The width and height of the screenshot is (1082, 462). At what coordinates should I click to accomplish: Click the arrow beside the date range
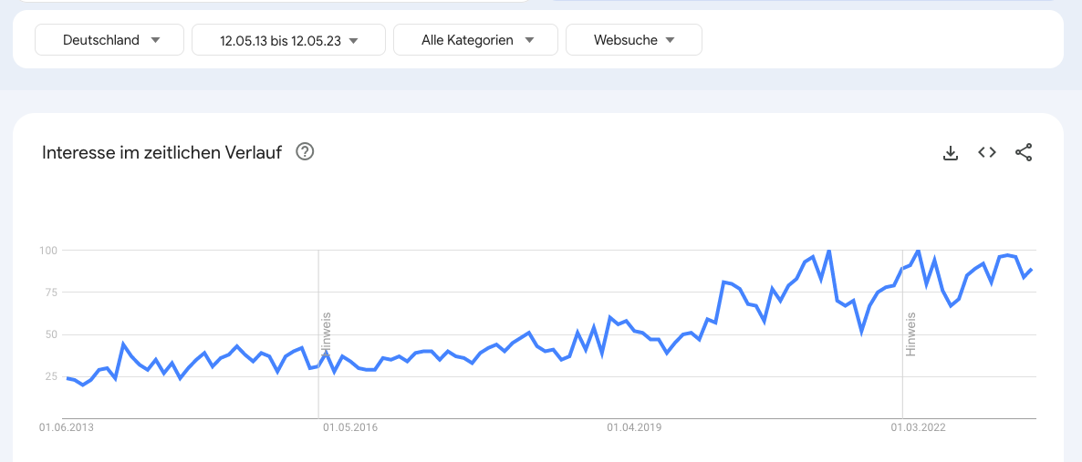tap(353, 41)
